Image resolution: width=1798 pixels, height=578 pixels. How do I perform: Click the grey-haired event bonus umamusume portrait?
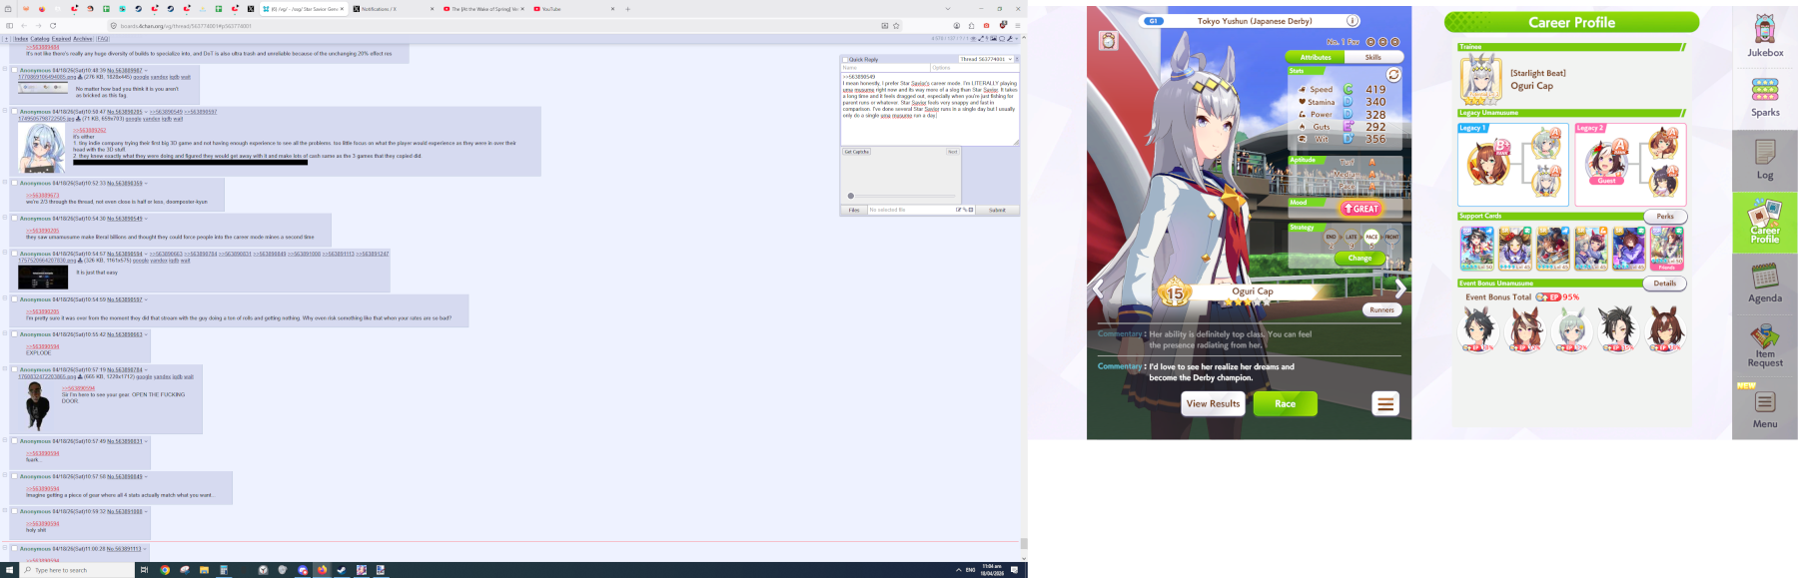[x=1571, y=328]
